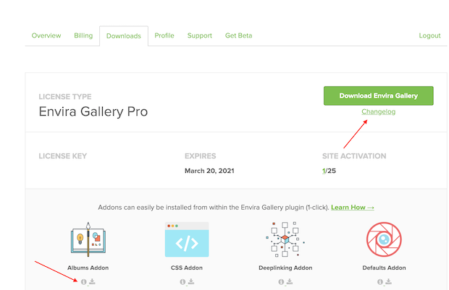Go to the Profile tab
Viewport: 449px width, 290px height.
pos(164,35)
